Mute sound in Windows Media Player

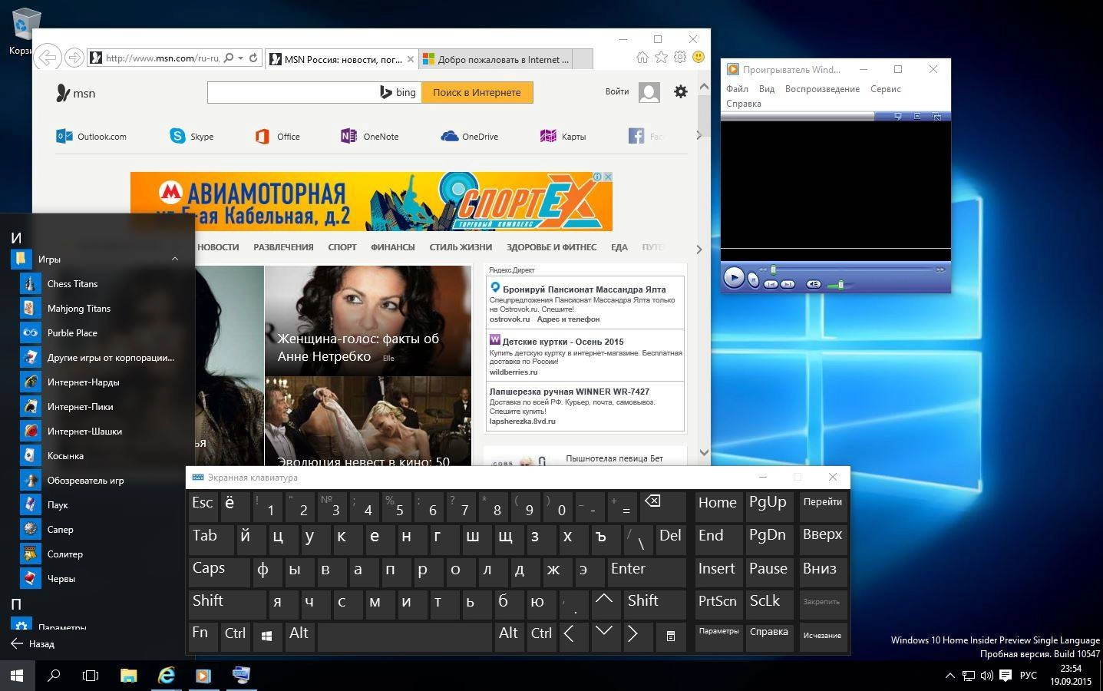[813, 284]
